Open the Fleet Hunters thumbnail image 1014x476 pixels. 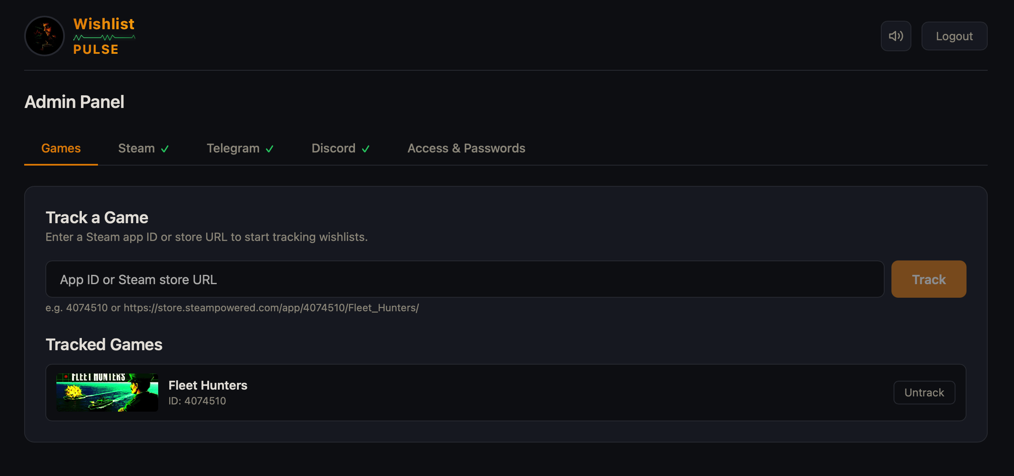(107, 393)
